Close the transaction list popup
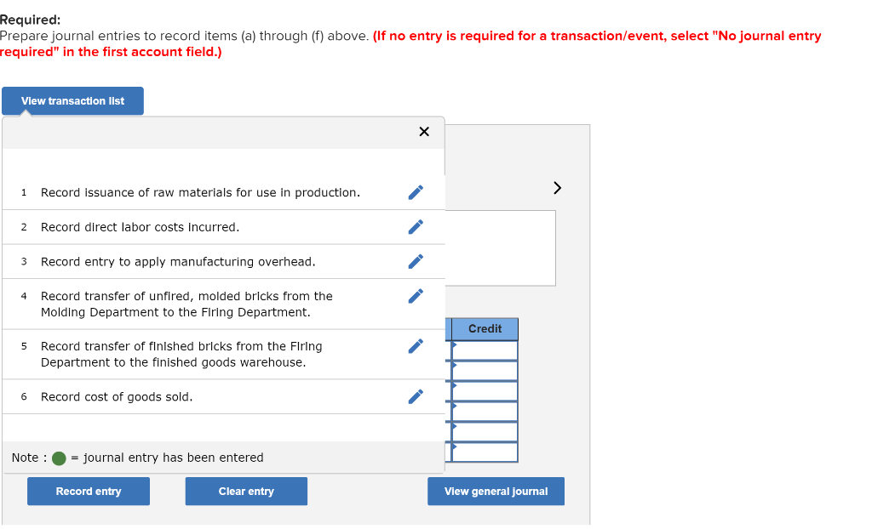 point(424,132)
